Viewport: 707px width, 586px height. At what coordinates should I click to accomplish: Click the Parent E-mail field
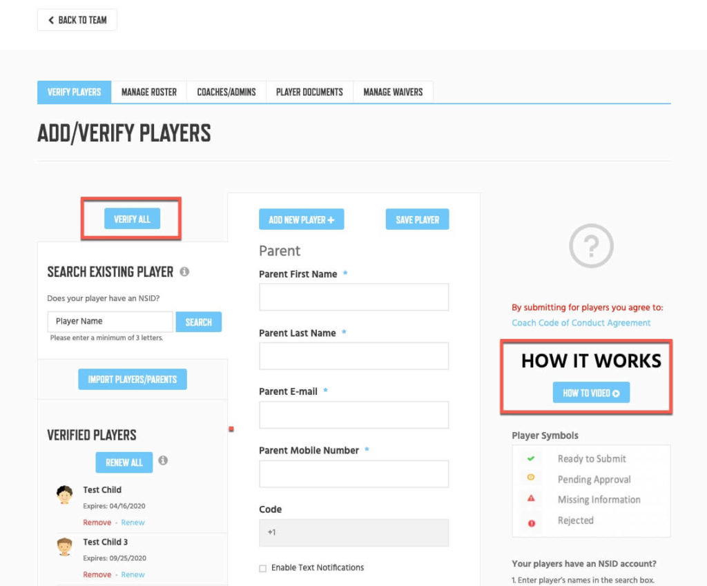pyautogui.click(x=354, y=415)
